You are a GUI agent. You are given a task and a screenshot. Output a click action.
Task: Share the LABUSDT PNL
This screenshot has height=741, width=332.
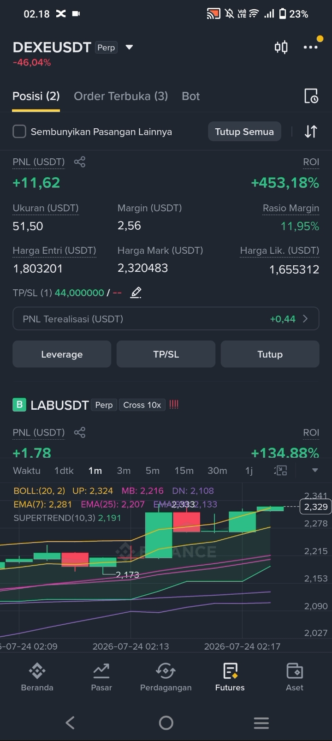pyautogui.click(x=80, y=432)
